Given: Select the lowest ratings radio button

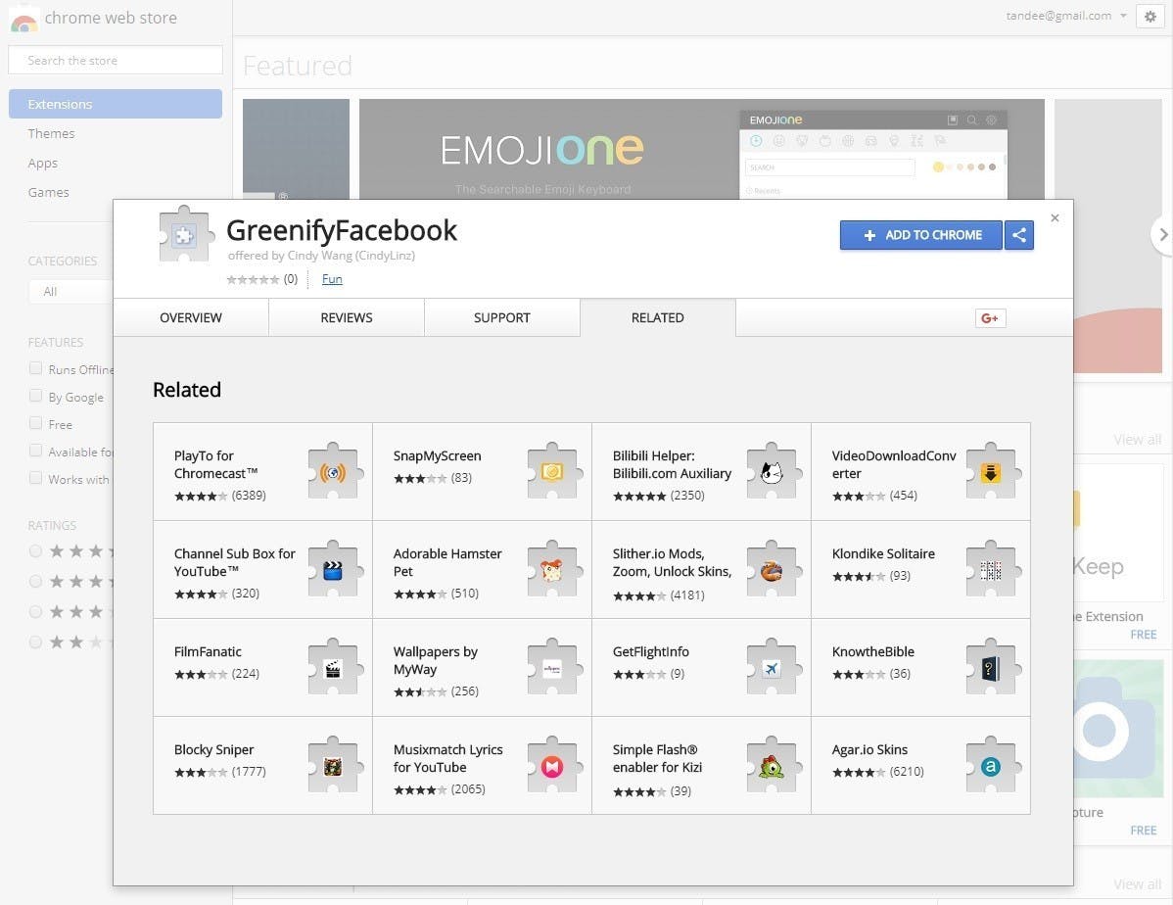Looking at the screenshot, I should 35,643.
